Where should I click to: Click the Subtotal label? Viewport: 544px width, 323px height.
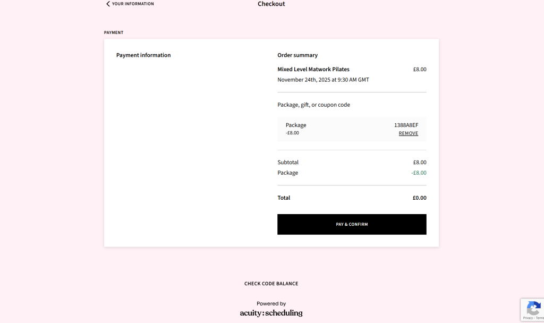pos(288,162)
